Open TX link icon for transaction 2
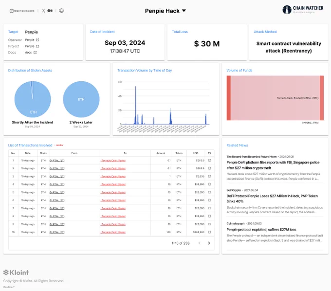Screen dimensions: 331x291 (x=209, y=168)
